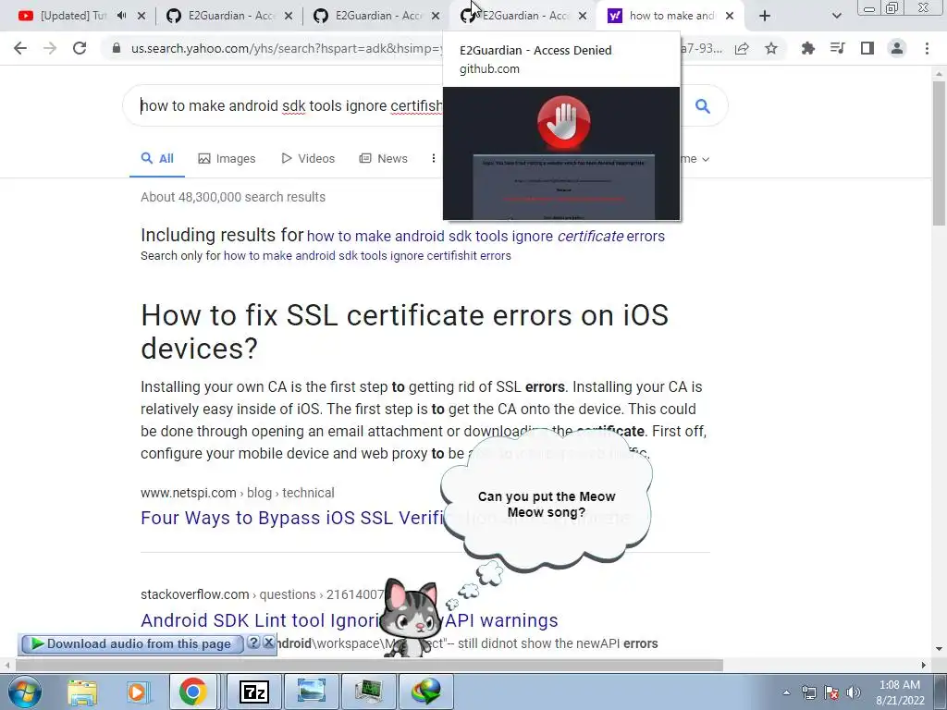Click the cartoon cat assistant
Viewport: 947px width, 710px height.
click(411, 617)
